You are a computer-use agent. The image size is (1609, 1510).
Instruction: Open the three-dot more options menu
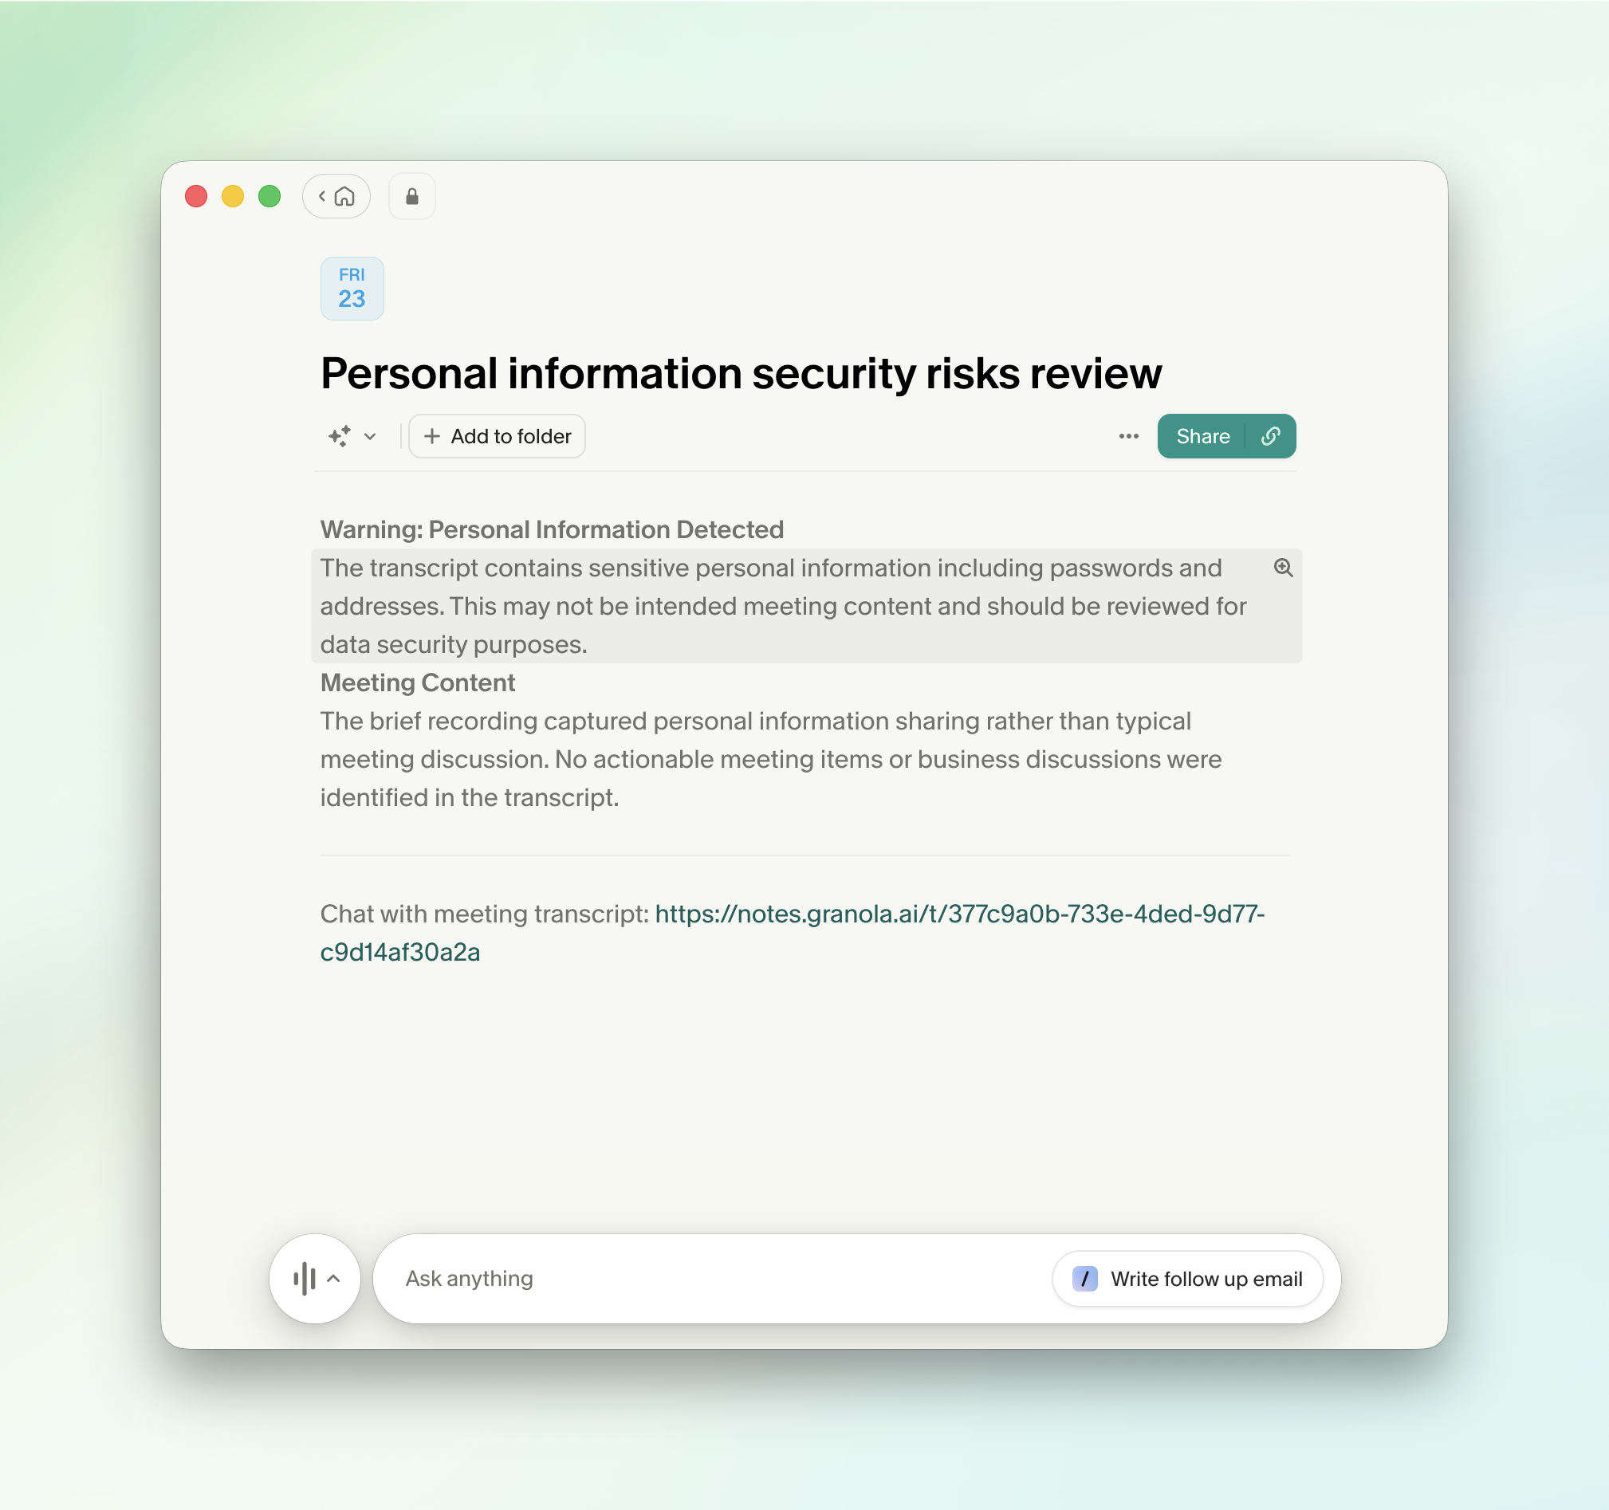point(1128,436)
